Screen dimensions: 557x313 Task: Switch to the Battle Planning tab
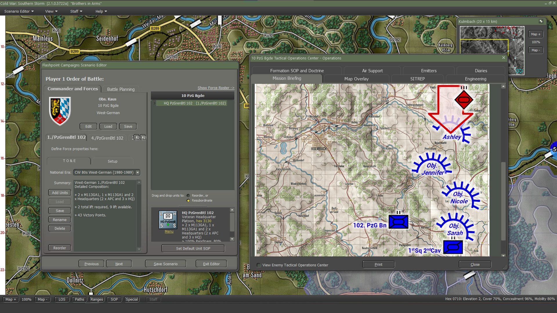tap(120, 89)
